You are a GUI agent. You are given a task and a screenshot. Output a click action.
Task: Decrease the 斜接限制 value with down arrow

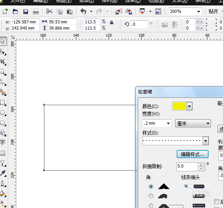201,169
